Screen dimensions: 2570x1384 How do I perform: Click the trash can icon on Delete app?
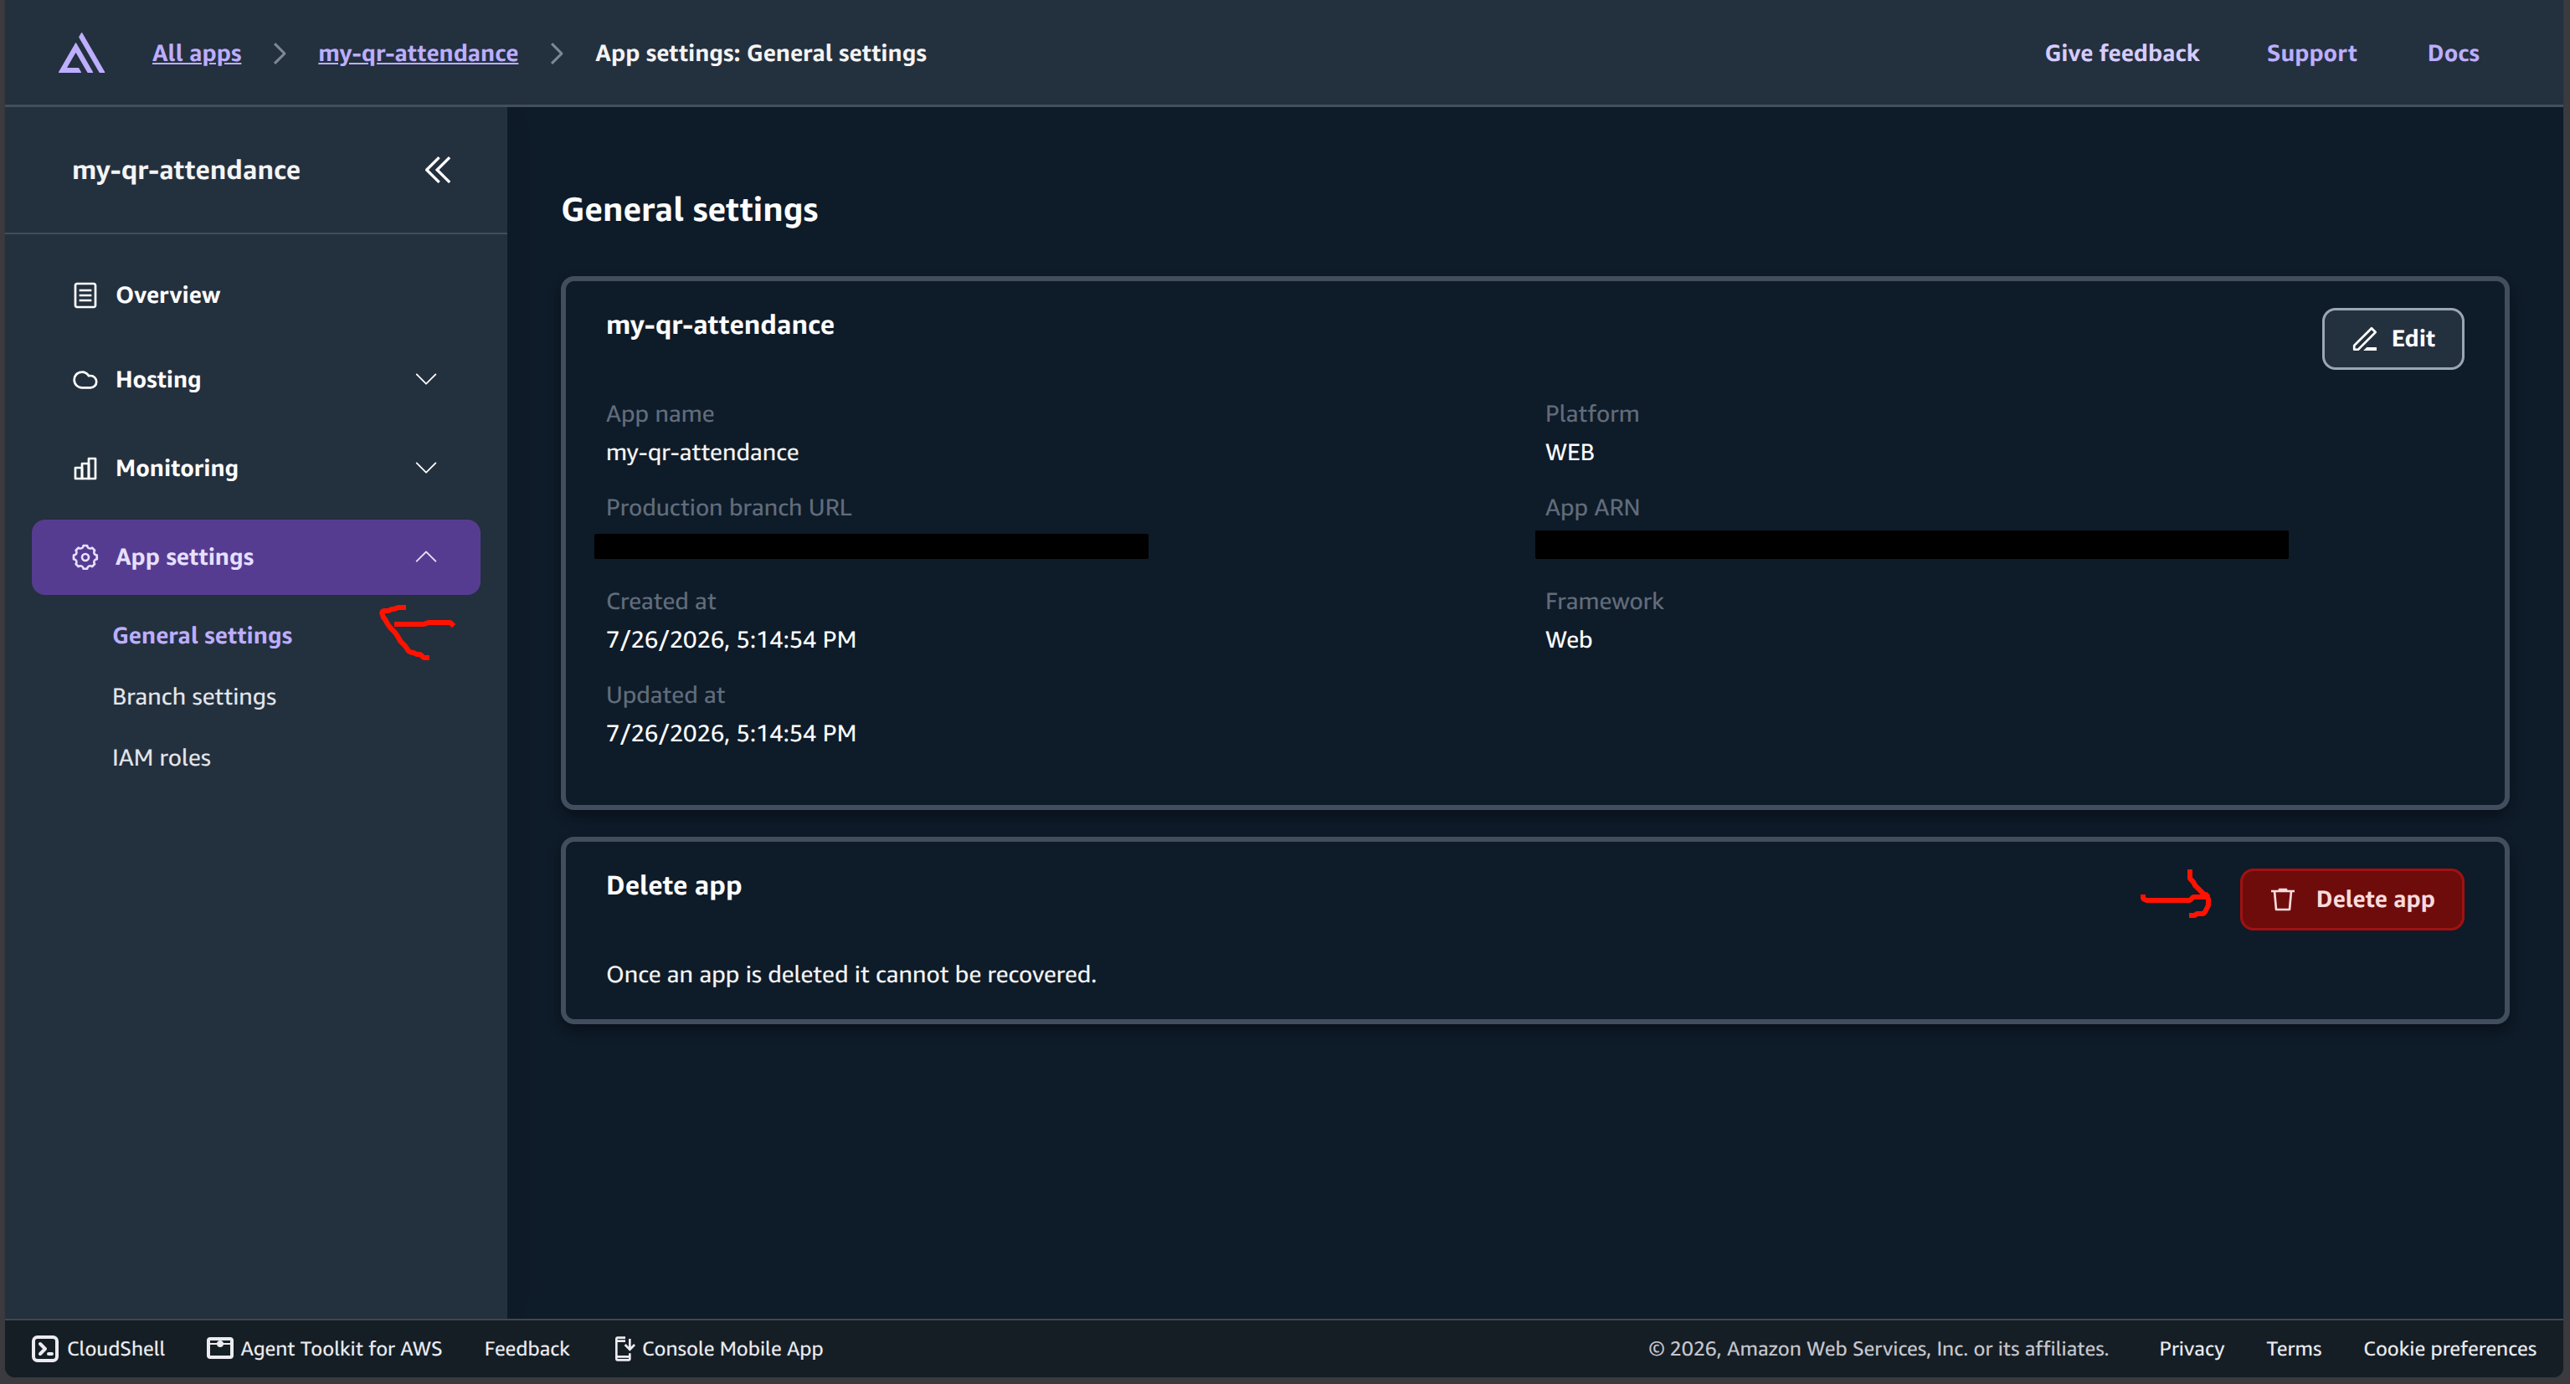coord(2283,900)
